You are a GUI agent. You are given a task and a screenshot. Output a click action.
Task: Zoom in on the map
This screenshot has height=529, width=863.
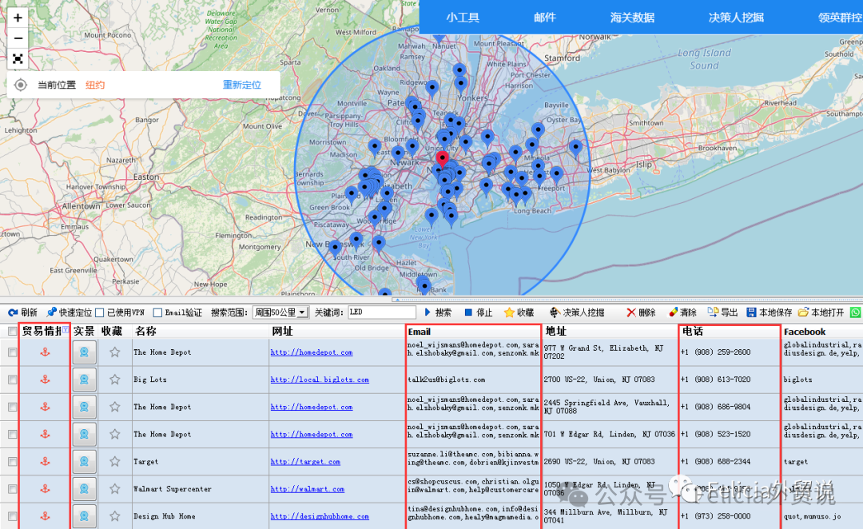(18, 18)
